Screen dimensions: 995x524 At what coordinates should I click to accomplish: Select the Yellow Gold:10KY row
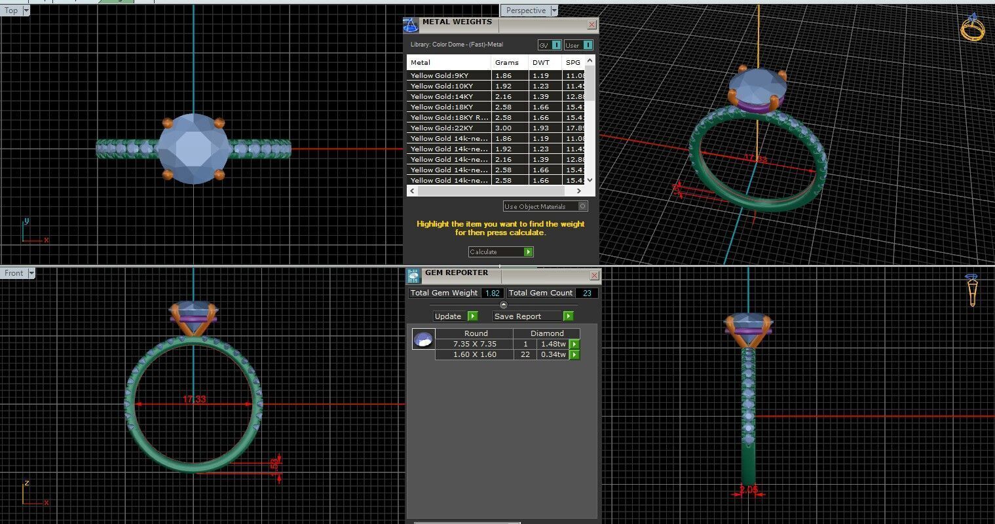tap(496, 86)
